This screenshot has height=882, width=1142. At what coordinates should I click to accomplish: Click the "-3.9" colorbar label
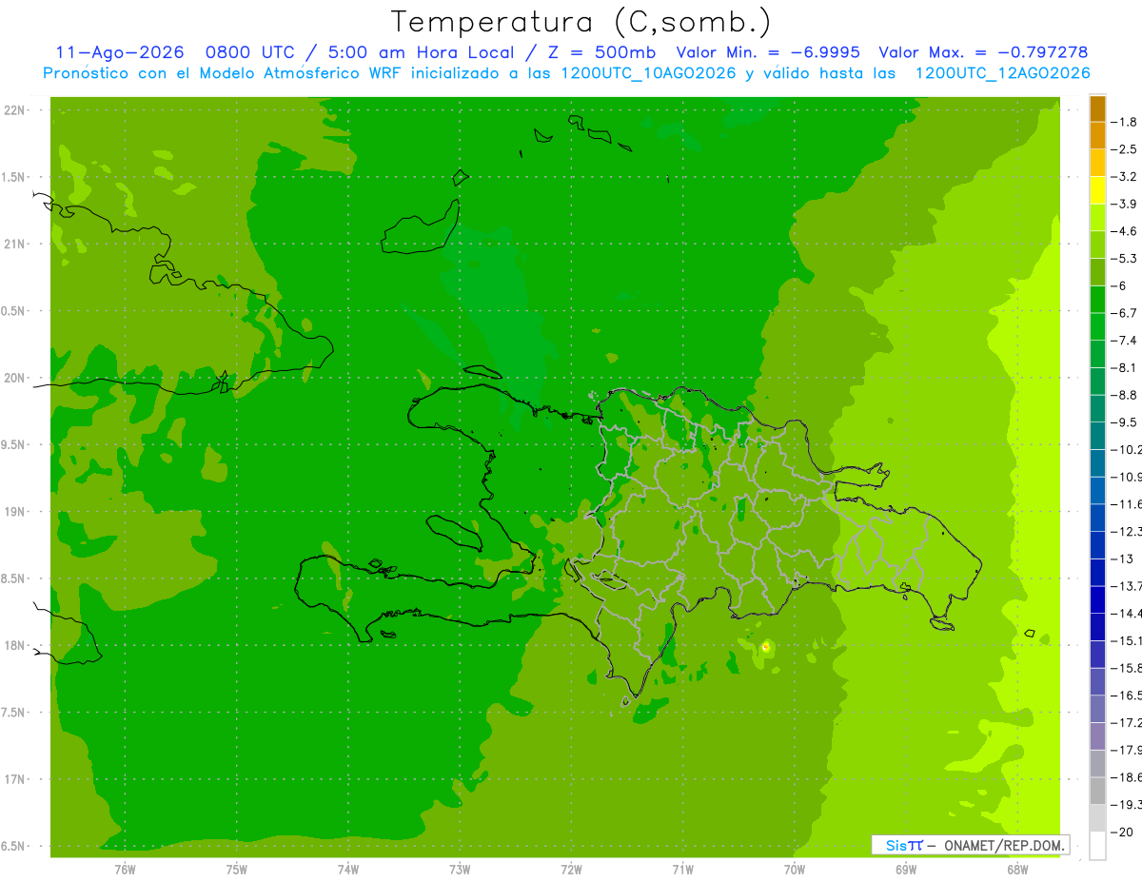[1124, 204]
